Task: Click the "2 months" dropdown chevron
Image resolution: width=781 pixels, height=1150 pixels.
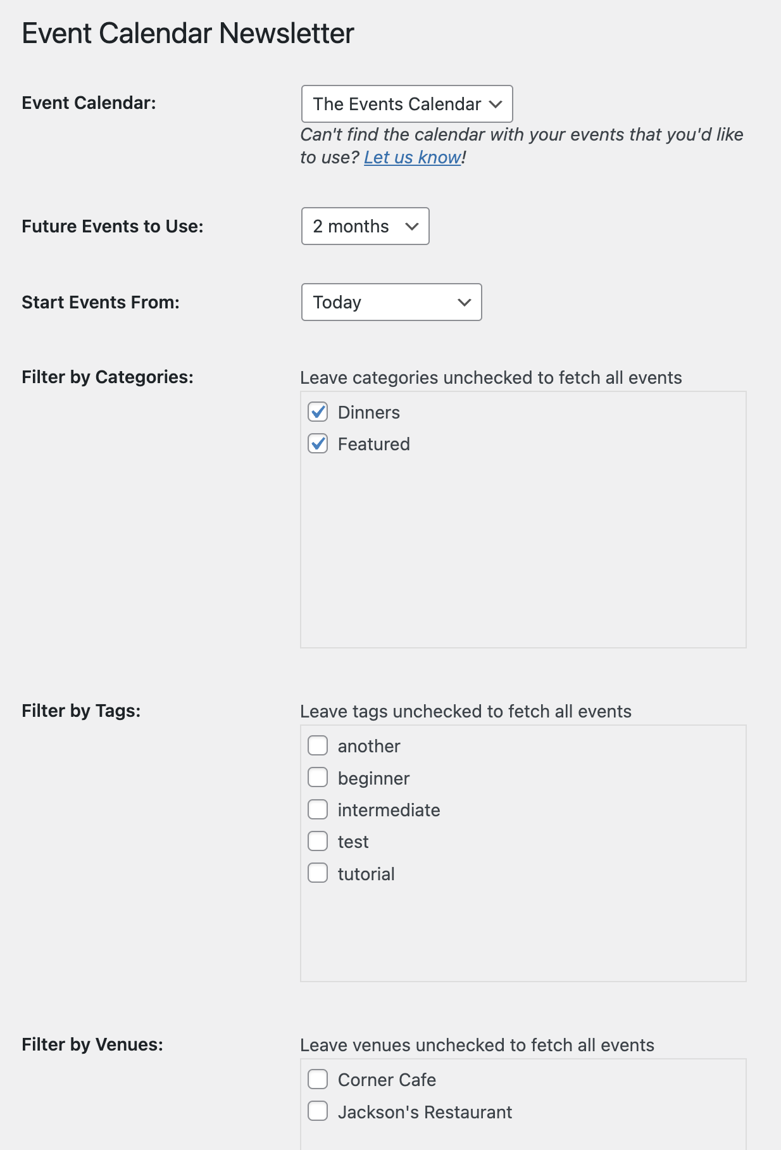Action: [412, 226]
